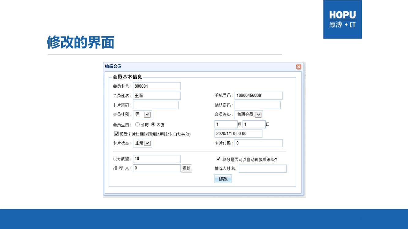Click the 会员卡号 field showing 800001

(157, 86)
